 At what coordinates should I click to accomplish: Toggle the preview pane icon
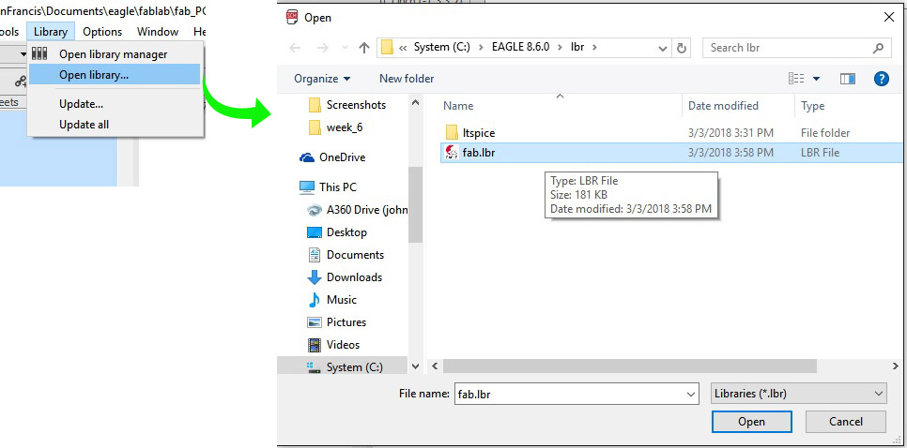click(x=848, y=79)
